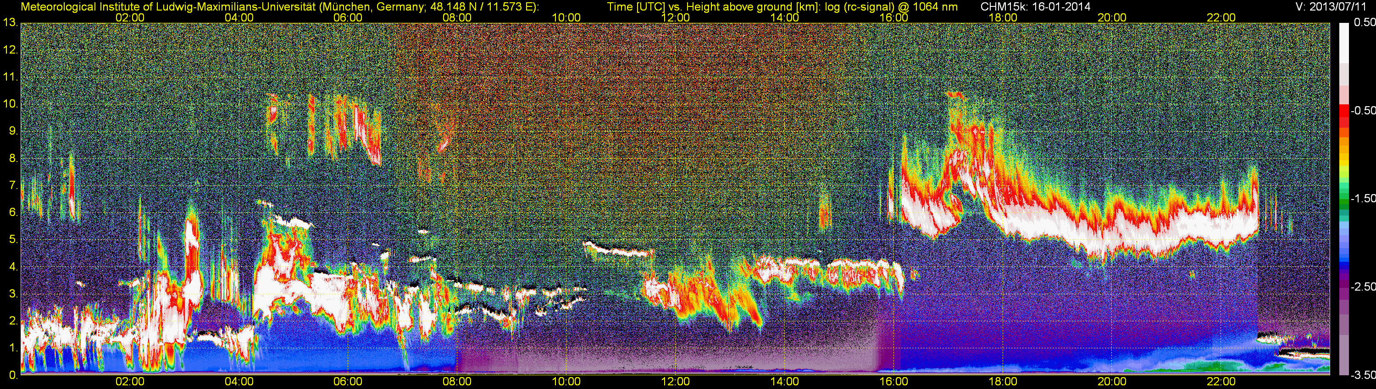Click the 'log (rc-signal) @ 1064 nm' text
This screenshot has width=1376, height=389.
(891, 7)
